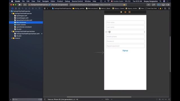The height and width of the screenshot is (101, 180).
Task: Click the Signup button on canvas
Action: pyautogui.click(x=125, y=50)
